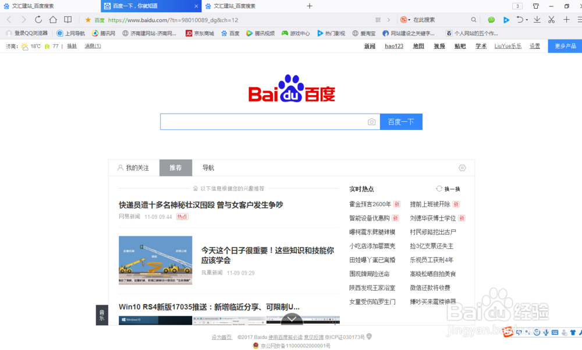Viewport: 582px width, 350px height.
Task: Click the search magnifier in the browser search box
Action: [x=474, y=20]
